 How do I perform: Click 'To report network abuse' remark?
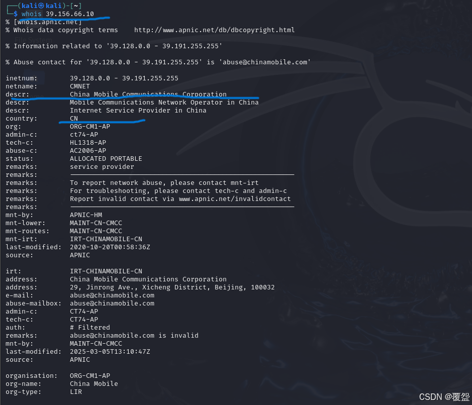pos(164,183)
